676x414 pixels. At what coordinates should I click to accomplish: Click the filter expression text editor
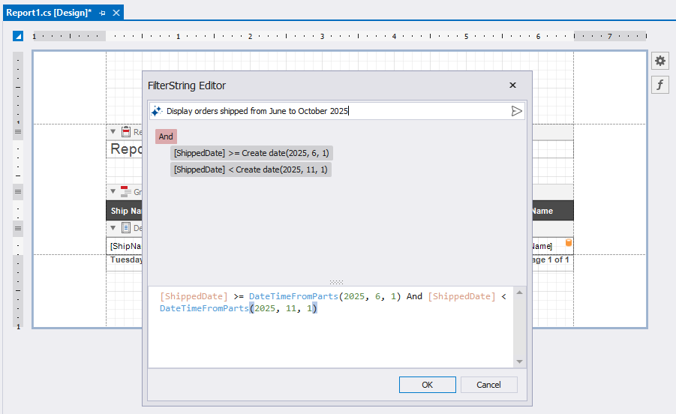[x=331, y=326]
